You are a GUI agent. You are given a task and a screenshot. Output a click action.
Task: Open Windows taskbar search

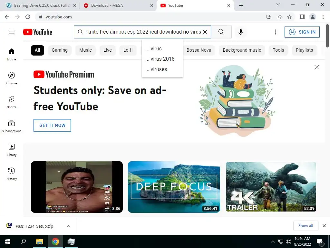tap(23, 242)
